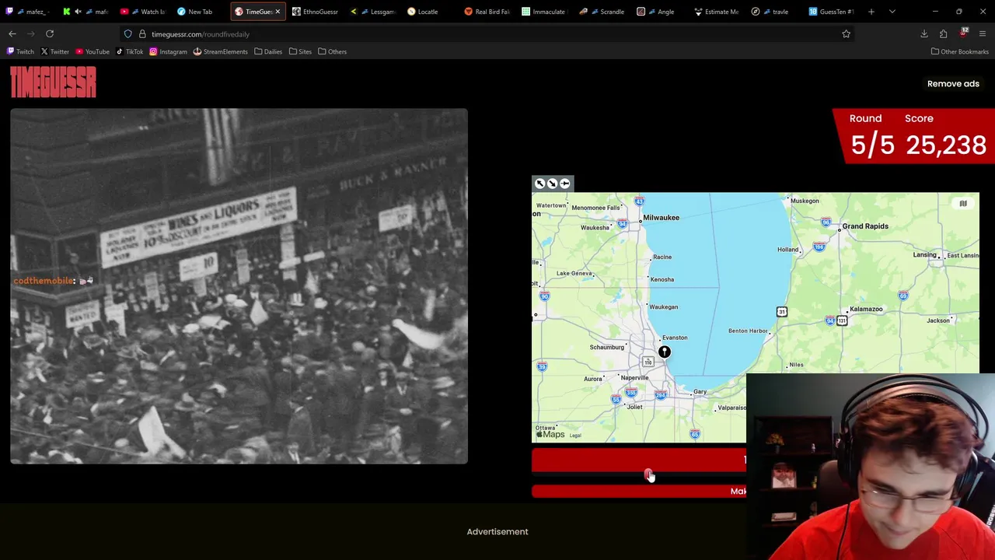
Task: Open the list all tabs dropdown arrow
Action: [x=892, y=12]
